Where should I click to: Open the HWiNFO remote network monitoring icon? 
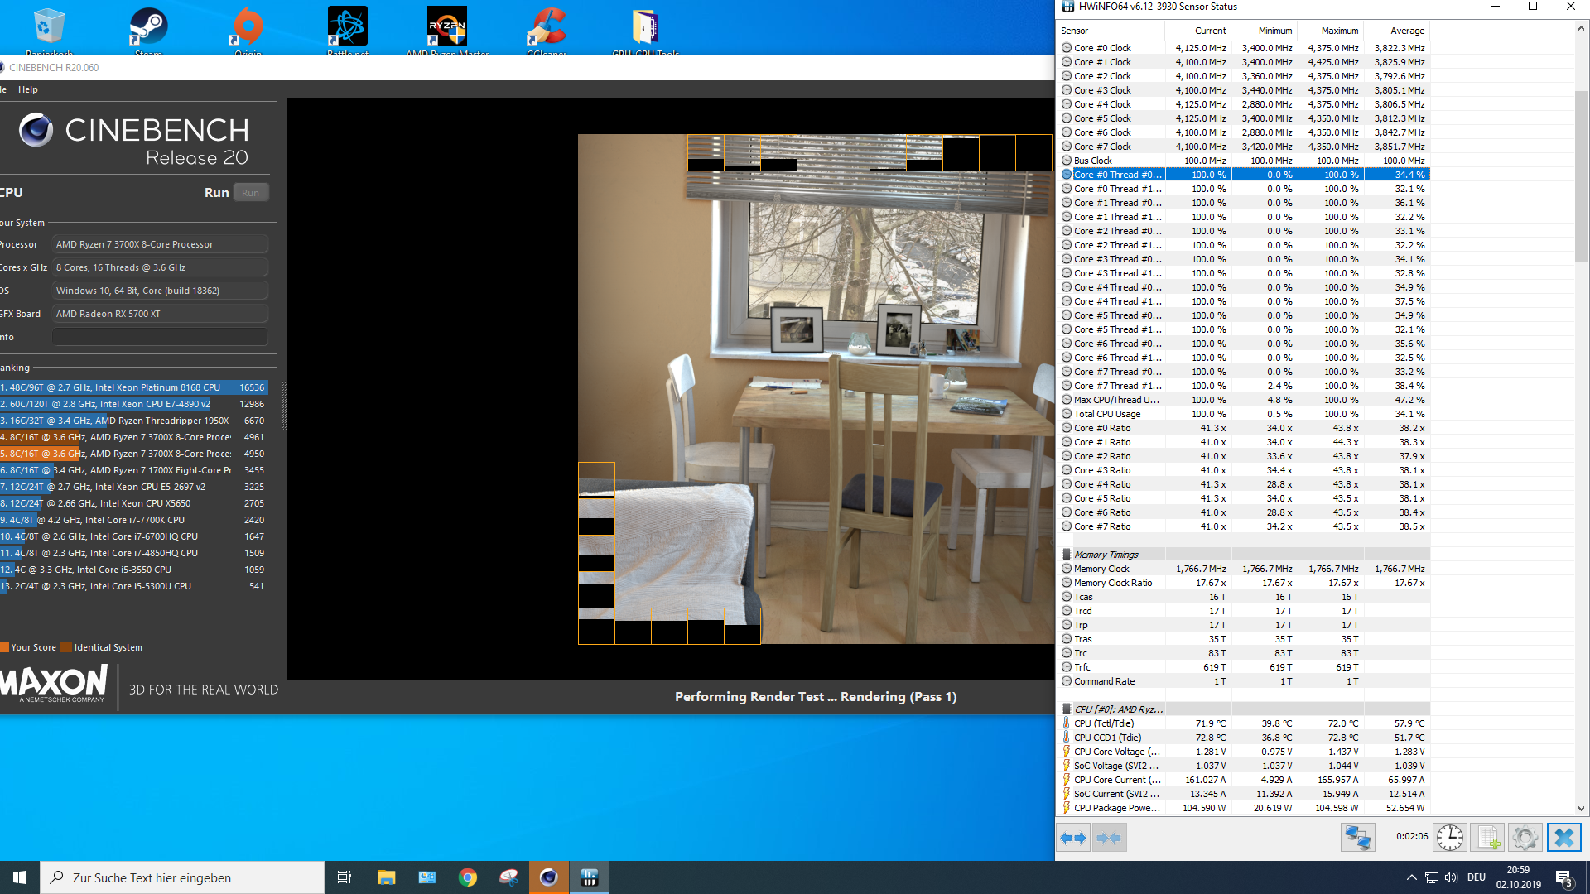(x=1357, y=838)
